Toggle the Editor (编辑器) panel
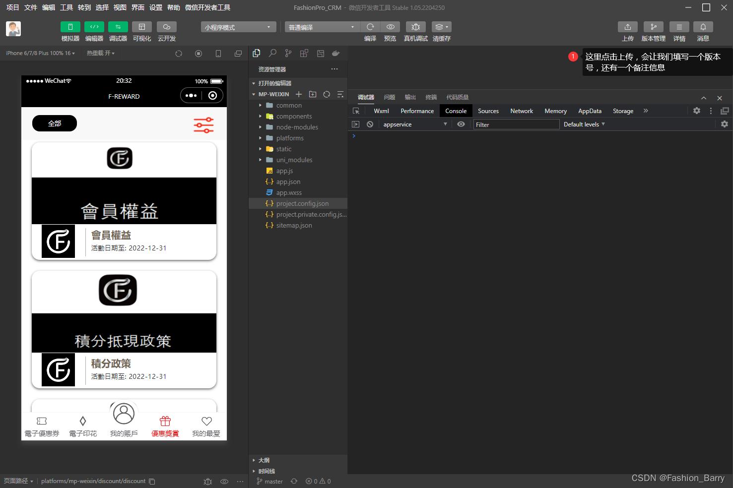Viewport: 733px width, 488px height. 94,27
